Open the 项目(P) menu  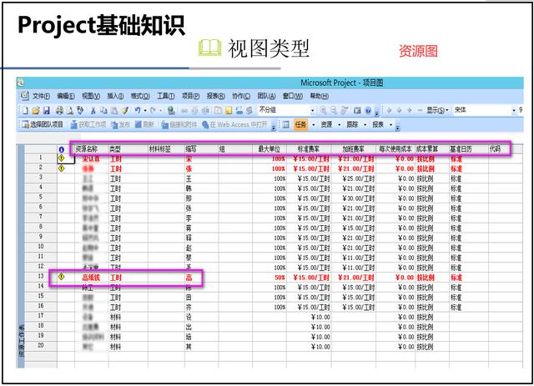(x=191, y=97)
